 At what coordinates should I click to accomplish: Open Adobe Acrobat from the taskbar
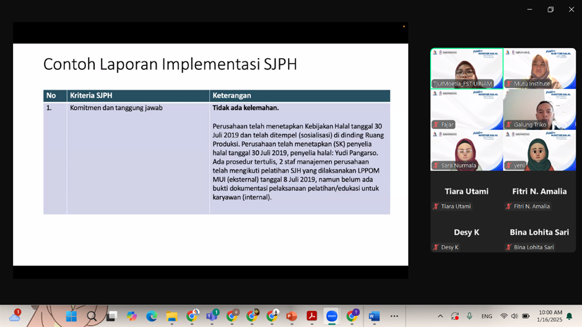pyautogui.click(x=312, y=316)
